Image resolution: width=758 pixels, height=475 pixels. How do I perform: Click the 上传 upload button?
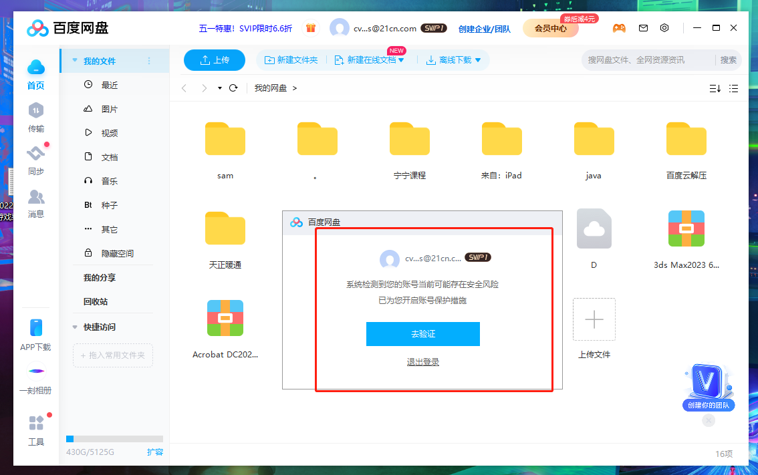[215, 60]
